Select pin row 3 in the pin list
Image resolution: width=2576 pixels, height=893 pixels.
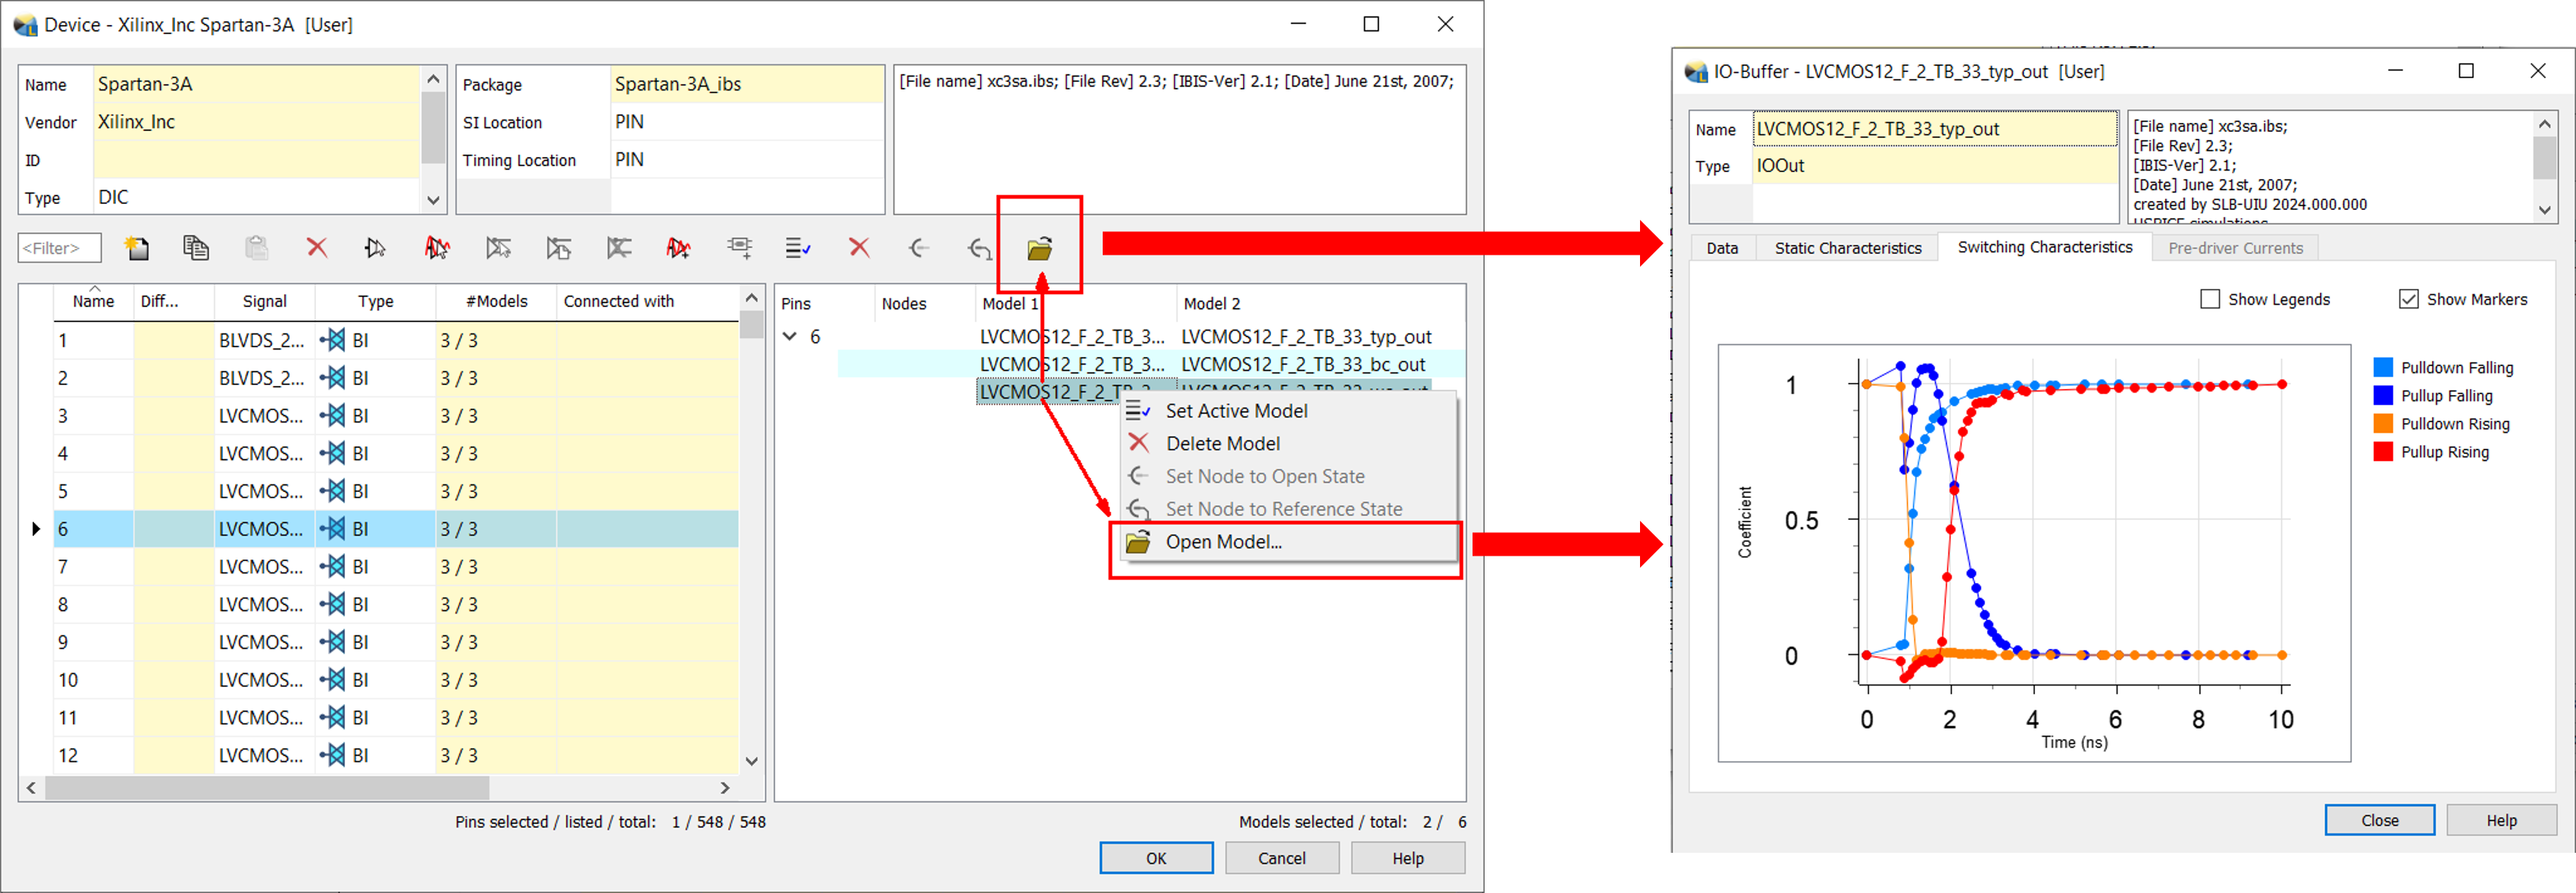click(x=396, y=416)
